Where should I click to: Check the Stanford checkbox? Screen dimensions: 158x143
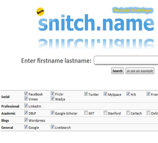(x=105, y=113)
